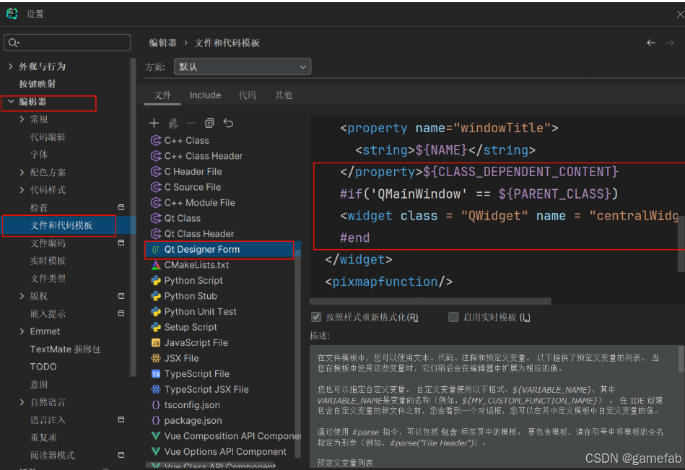
Task: Open 文件和代码模板 settings page
Action: click(58, 226)
